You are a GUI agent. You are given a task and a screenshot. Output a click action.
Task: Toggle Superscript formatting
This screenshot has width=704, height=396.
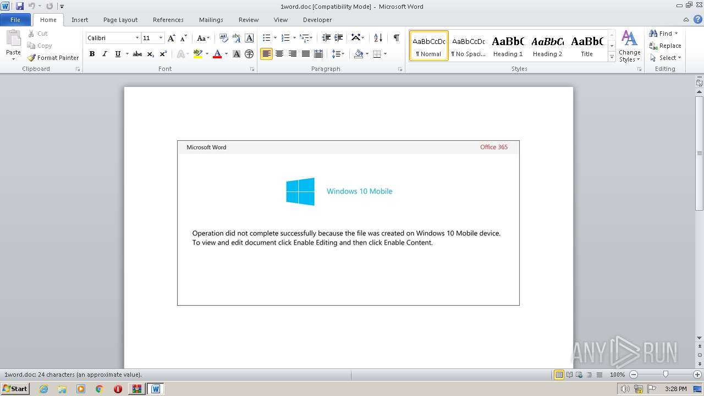[x=163, y=54]
